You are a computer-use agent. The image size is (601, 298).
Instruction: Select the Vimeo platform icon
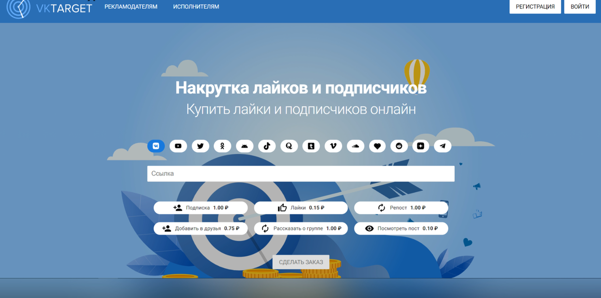coord(334,146)
